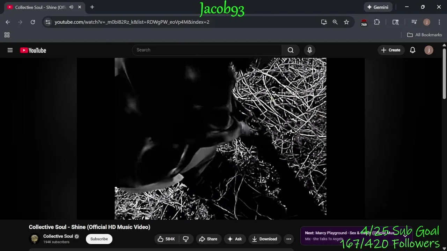Screen dimensions: 447x251
Task: Open the Gemini button
Action: click(x=378, y=7)
